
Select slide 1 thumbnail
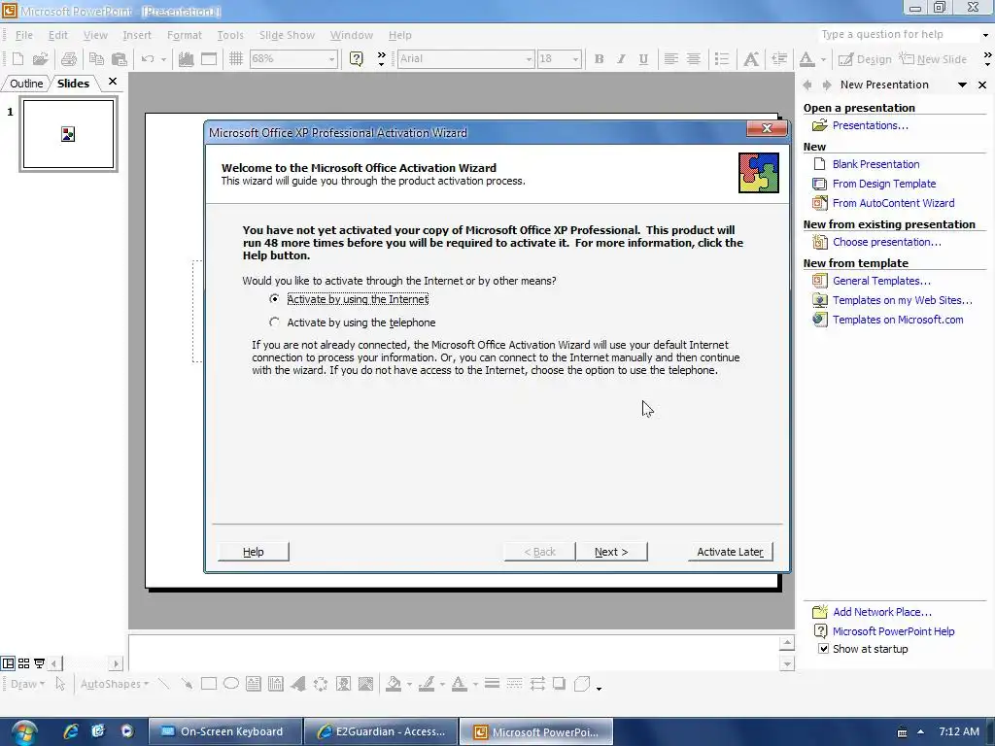[69, 134]
